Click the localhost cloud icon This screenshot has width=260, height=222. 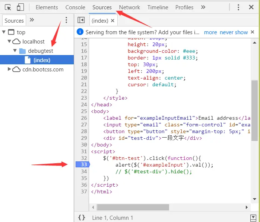(16, 41)
